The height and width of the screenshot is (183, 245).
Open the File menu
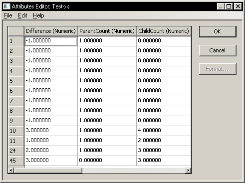(x=8, y=15)
